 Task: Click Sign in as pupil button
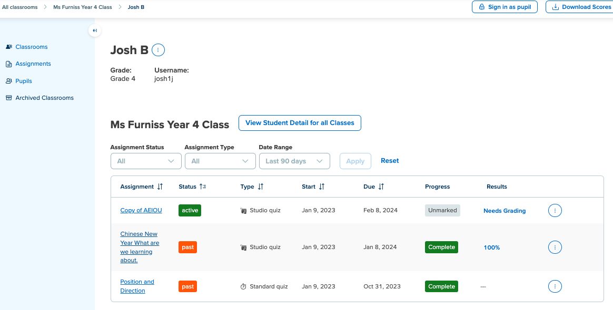click(505, 7)
